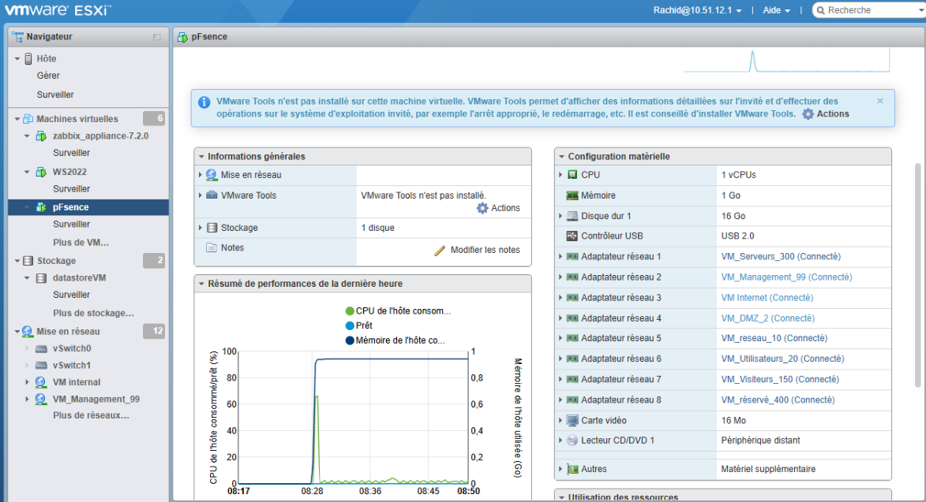Click the CPU chip icon

572,175
